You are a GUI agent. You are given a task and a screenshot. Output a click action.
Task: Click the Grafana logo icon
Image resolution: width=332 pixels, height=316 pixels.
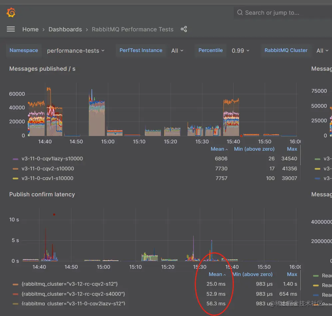point(11,13)
